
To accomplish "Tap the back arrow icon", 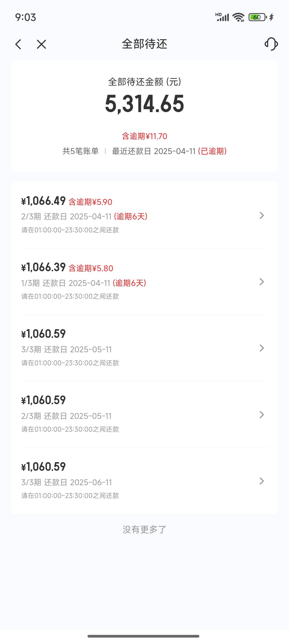I will [18, 44].
